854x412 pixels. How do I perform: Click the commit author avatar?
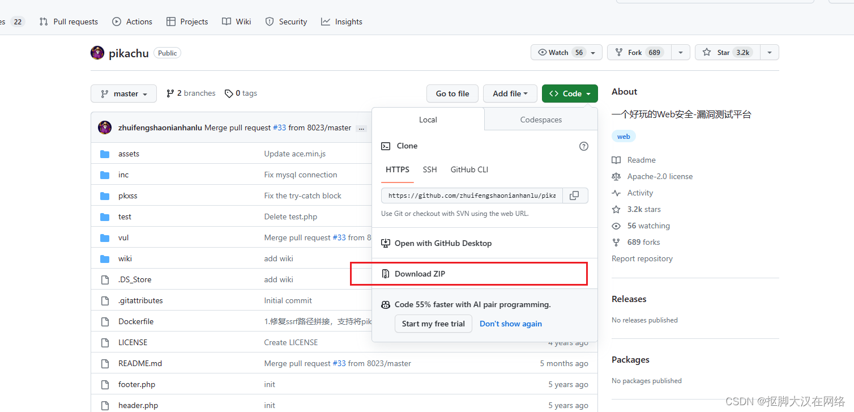(105, 128)
